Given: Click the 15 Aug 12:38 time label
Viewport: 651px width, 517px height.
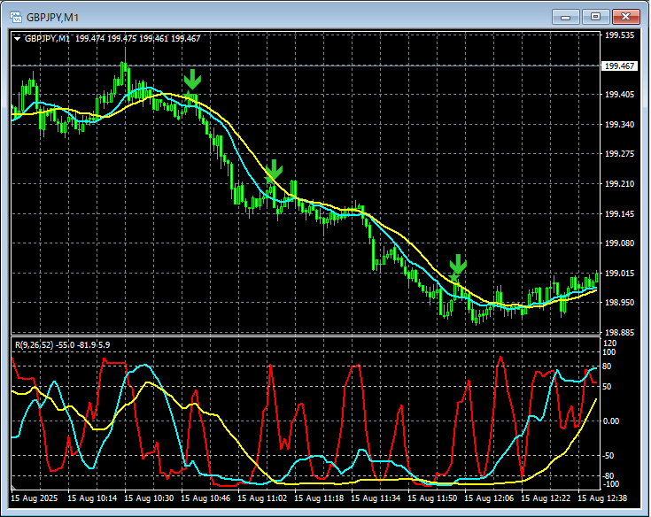Looking at the screenshot, I should (x=602, y=498).
